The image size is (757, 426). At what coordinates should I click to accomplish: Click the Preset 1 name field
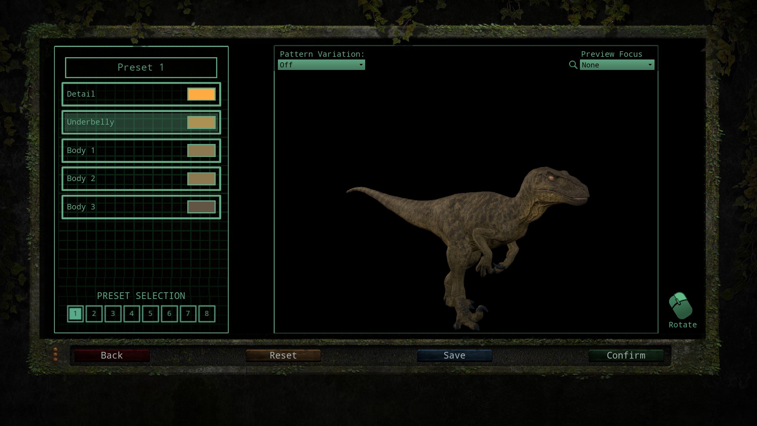click(141, 67)
